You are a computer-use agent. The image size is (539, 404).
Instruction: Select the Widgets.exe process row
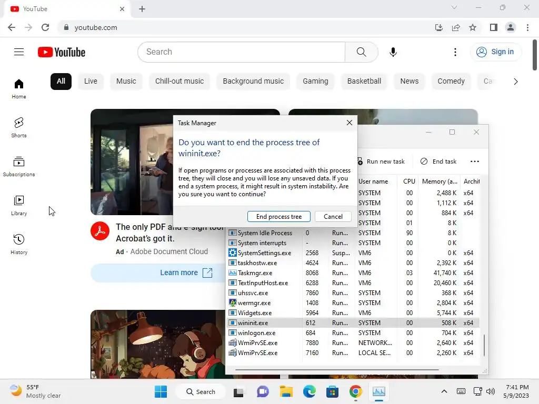[353, 313]
